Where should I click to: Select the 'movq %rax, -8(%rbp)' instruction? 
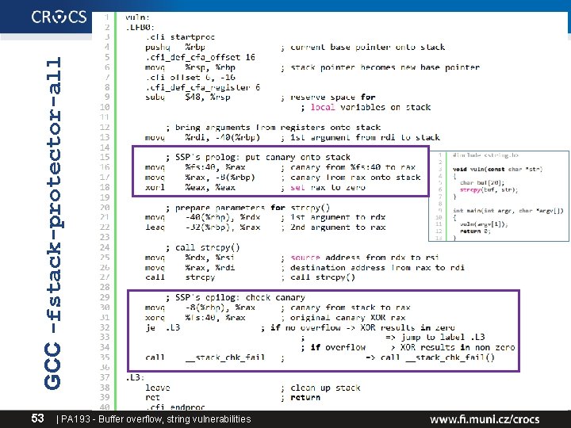click(x=200, y=178)
